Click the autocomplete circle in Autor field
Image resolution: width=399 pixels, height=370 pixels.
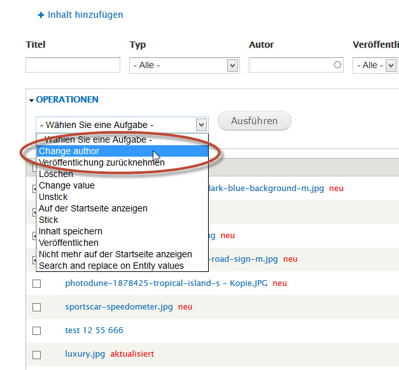pos(337,65)
